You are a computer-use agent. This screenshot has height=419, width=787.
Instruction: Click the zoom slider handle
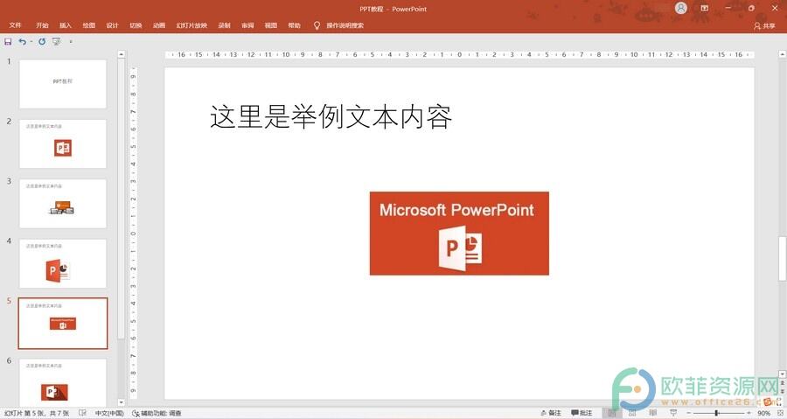(x=716, y=413)
